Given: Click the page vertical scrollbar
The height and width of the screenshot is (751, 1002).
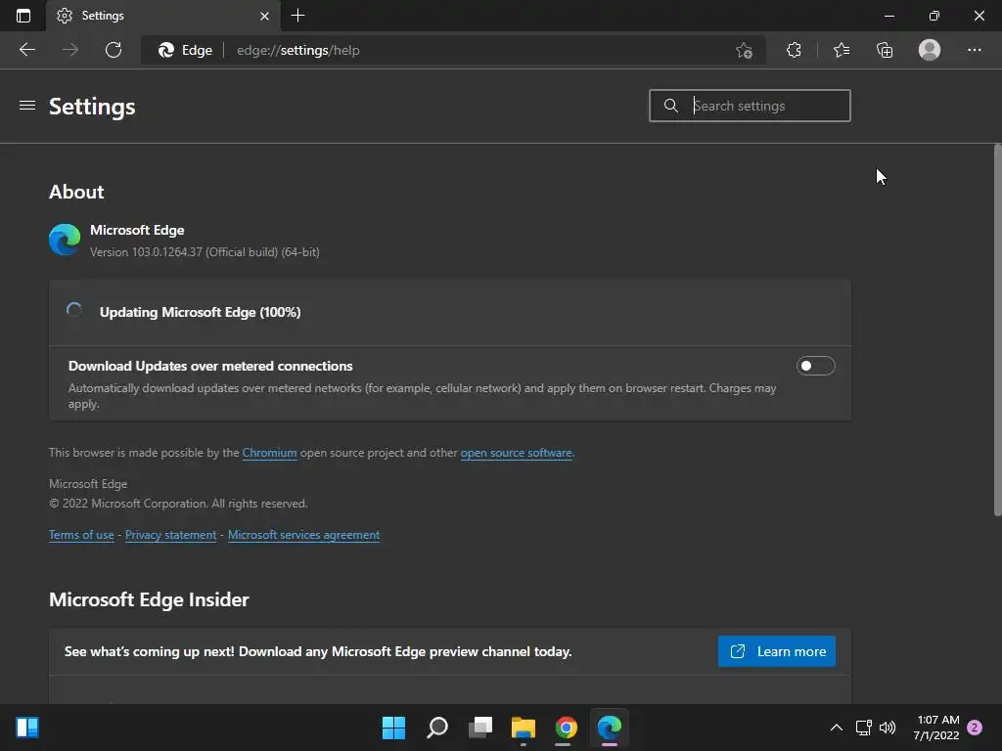Looking at the screenshot, I should coord(997,330).
